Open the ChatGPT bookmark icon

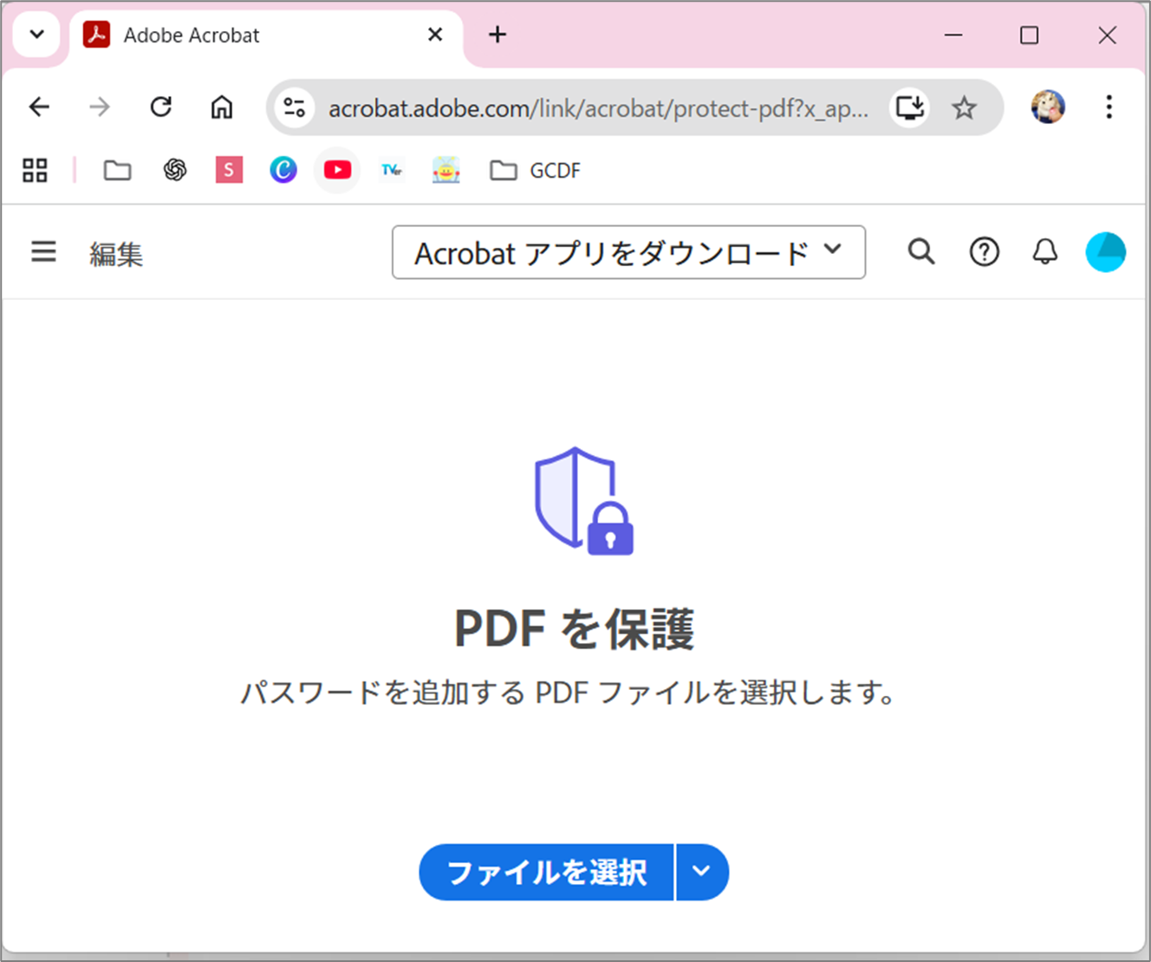click(175, 170)
